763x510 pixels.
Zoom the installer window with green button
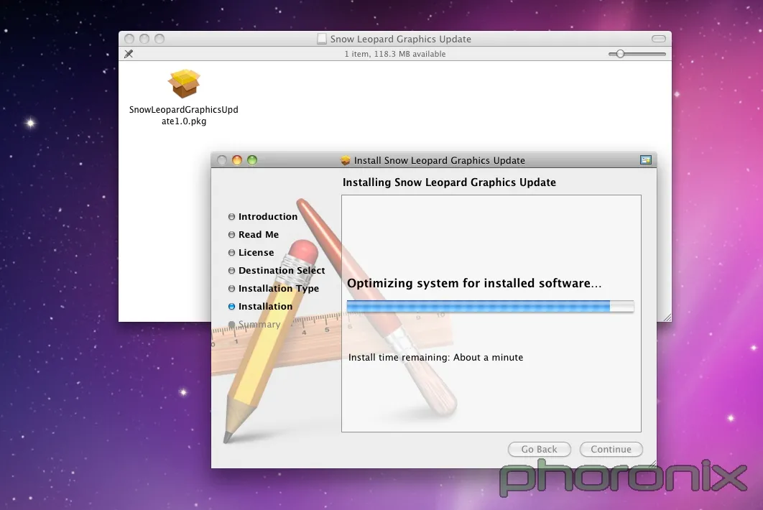[x=252, y=160]
